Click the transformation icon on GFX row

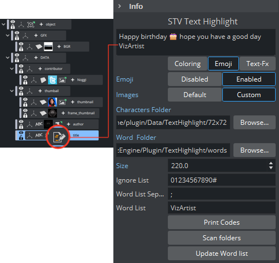click(26, 36)
